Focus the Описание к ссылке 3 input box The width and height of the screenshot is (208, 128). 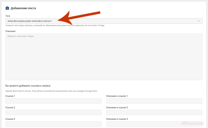coord(154,124)
